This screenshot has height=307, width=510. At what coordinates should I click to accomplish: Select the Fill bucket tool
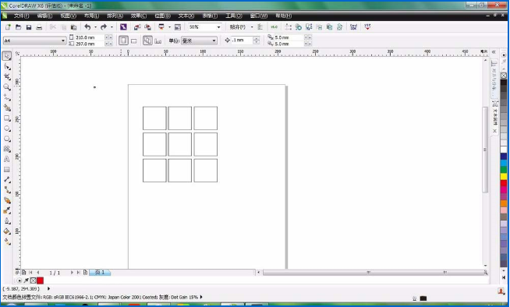(7, 231)
